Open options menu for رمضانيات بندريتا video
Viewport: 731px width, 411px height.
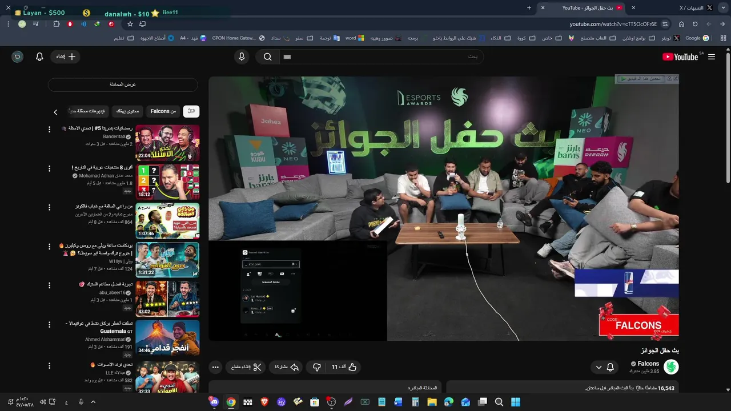click(x=49, y=130)
